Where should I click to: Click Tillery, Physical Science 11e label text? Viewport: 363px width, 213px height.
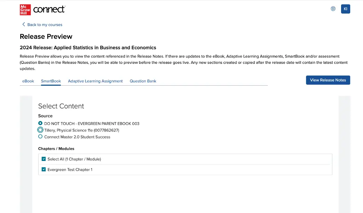[x=82, y=130]
